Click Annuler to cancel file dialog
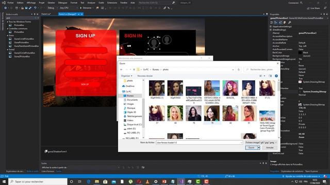 point(270,147)
